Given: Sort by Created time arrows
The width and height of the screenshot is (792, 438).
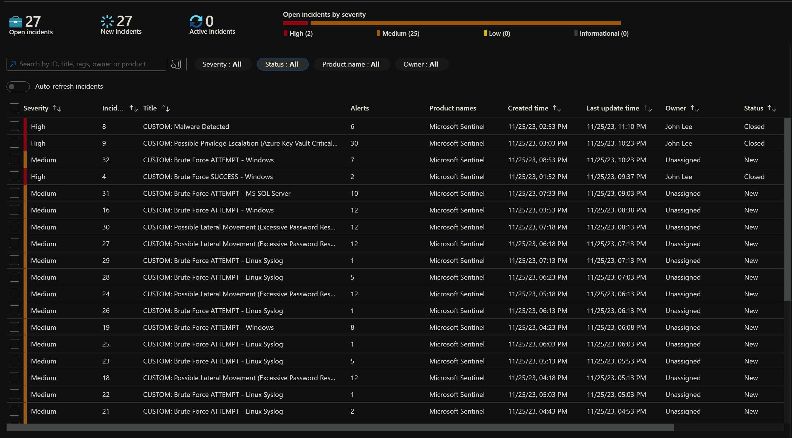Looking at the screenshot, I should (x=557, y=109).
